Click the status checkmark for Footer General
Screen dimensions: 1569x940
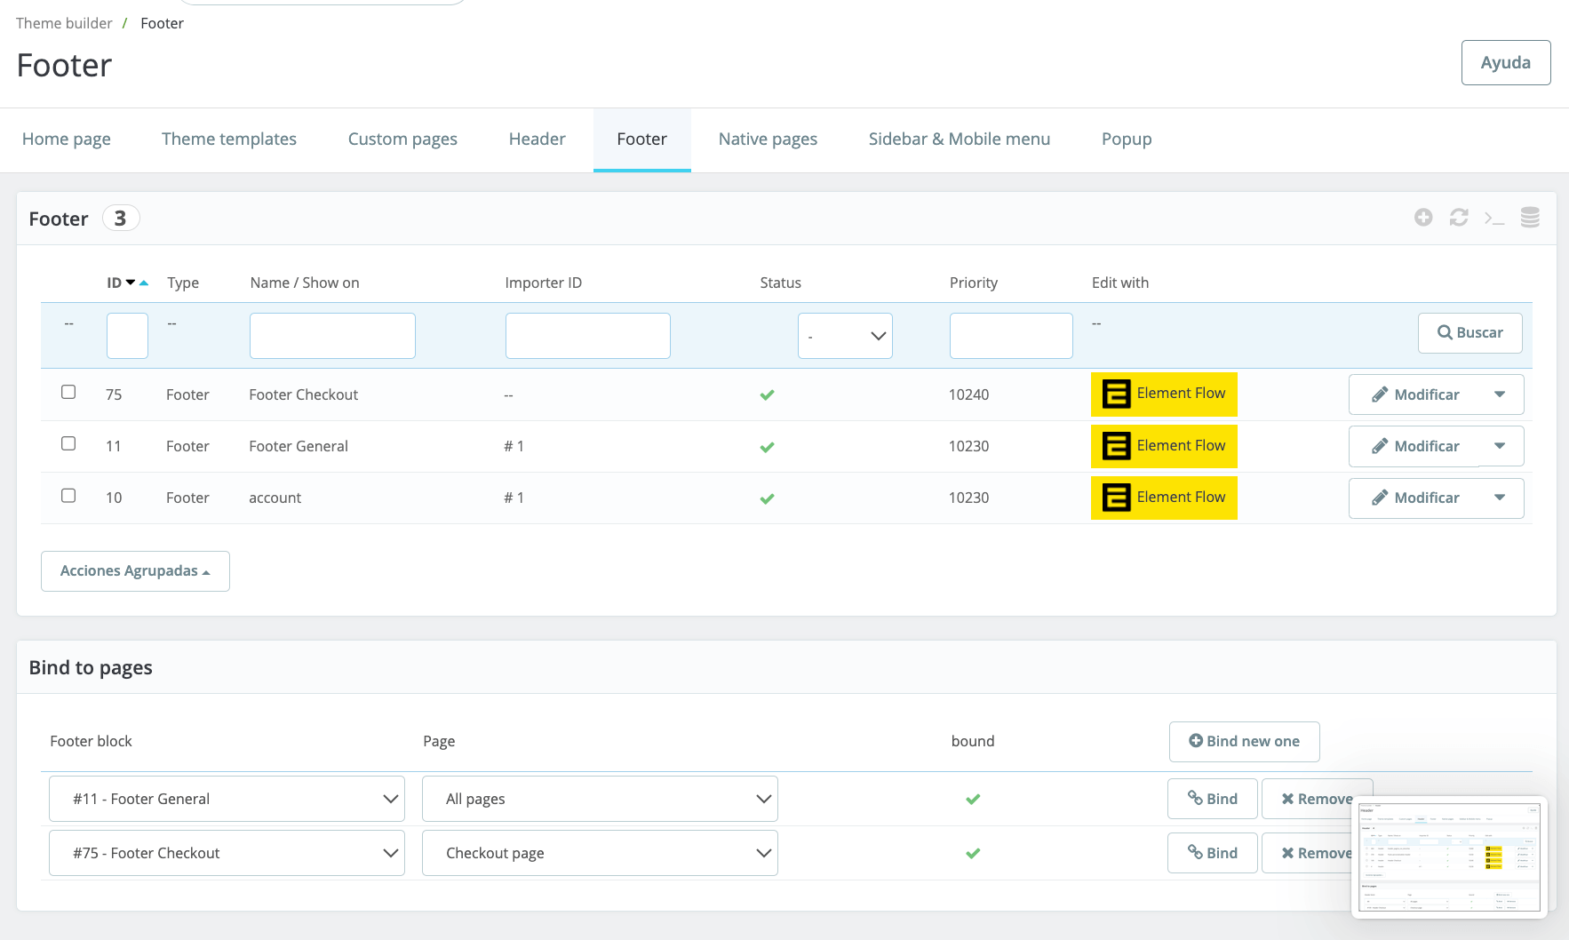tap(768, 447)
